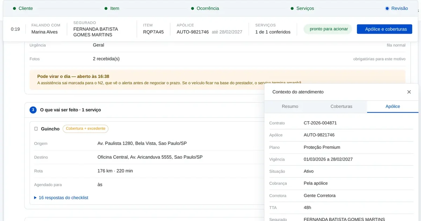This screenshot has height=221, width=421.
Task: Click Marina Alves caller name
Action: point(45,32)
